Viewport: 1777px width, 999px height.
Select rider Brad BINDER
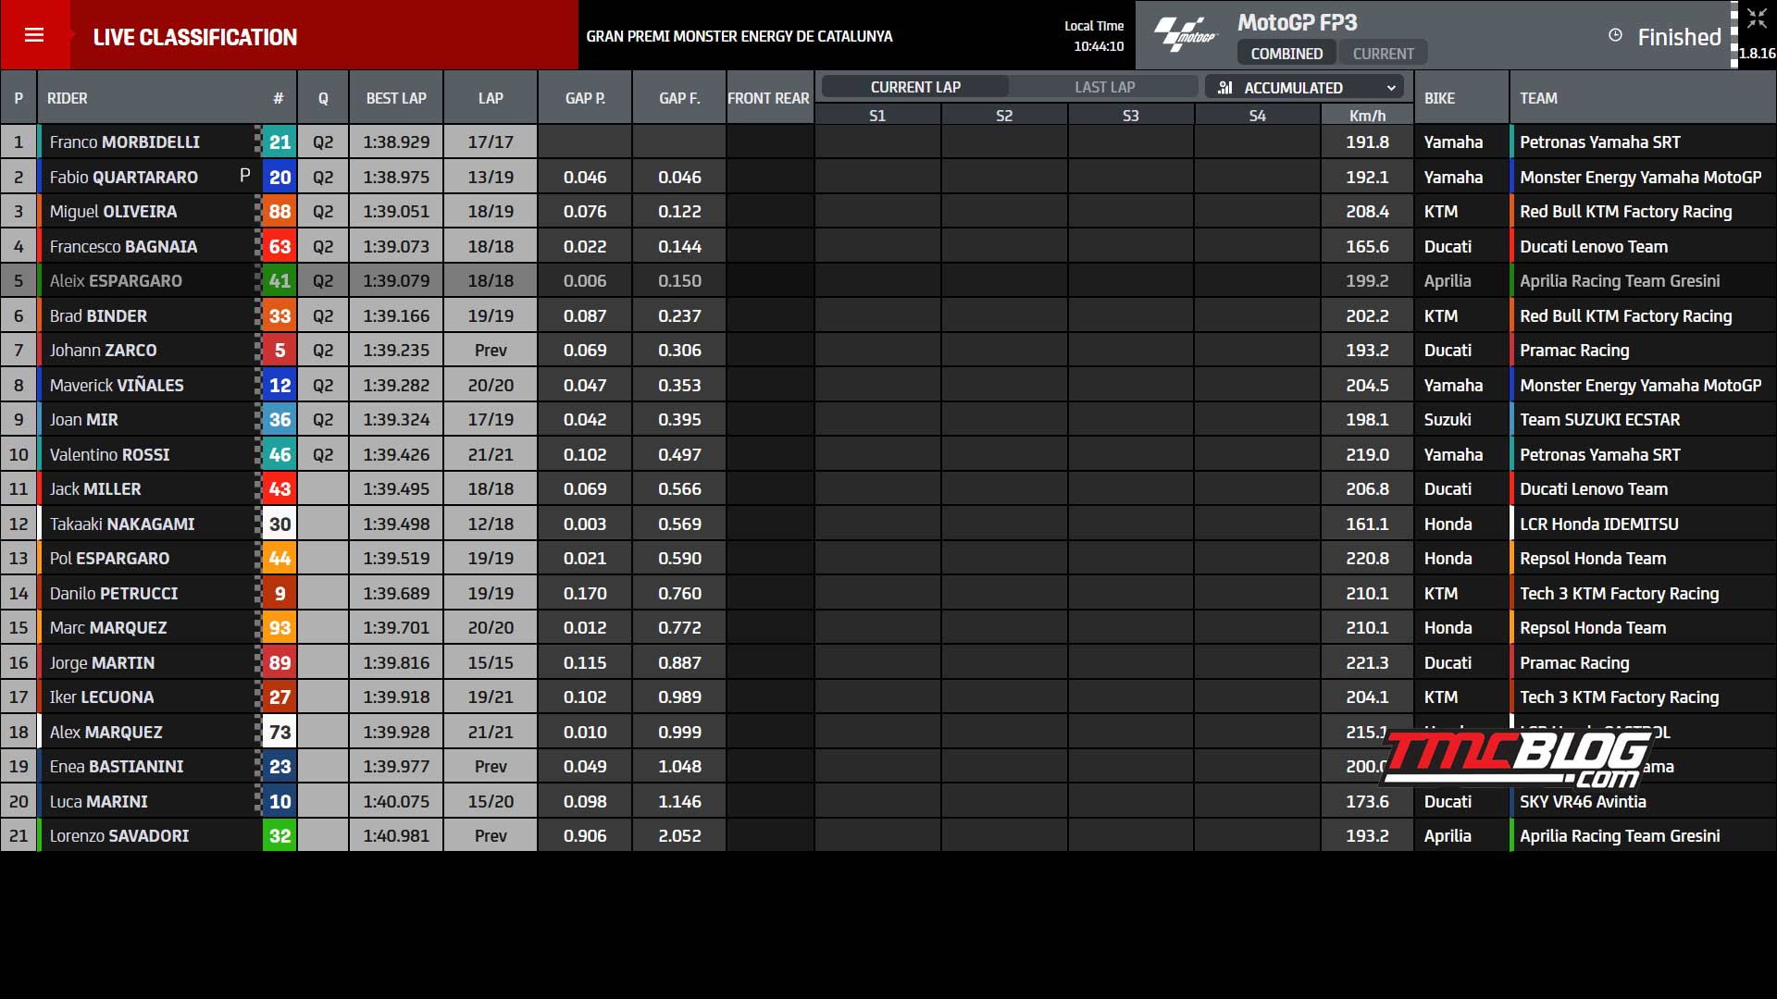[98, 316]
